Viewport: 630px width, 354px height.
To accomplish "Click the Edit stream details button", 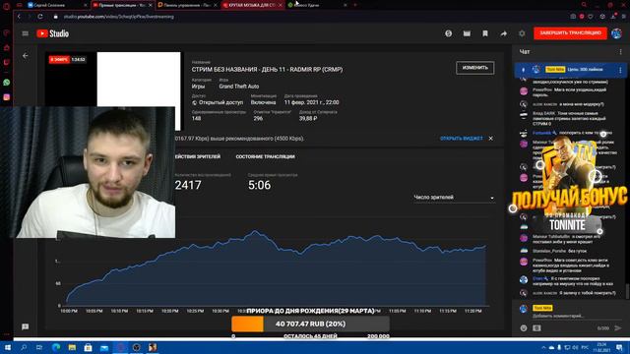I will pyautogui.click(x=474, y=68).
